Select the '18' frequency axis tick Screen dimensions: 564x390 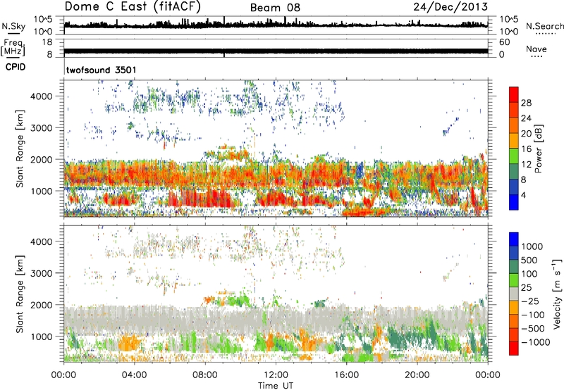point(47,42)
